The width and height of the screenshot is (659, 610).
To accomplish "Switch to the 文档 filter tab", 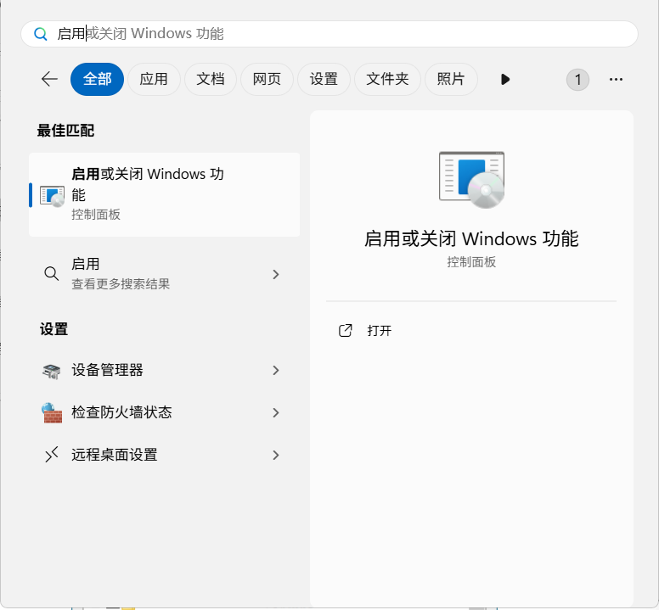I will (211, 79).
